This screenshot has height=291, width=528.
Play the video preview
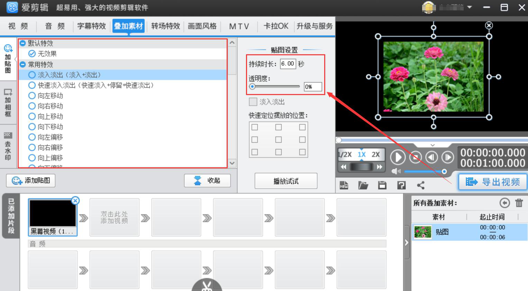398,158
